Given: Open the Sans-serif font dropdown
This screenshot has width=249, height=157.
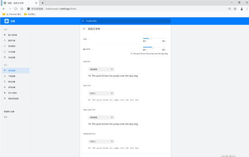Looking at the screenshot, I should point(101,118).
